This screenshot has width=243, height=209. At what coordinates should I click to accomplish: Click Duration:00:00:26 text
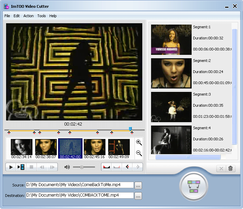click(208, 139)
